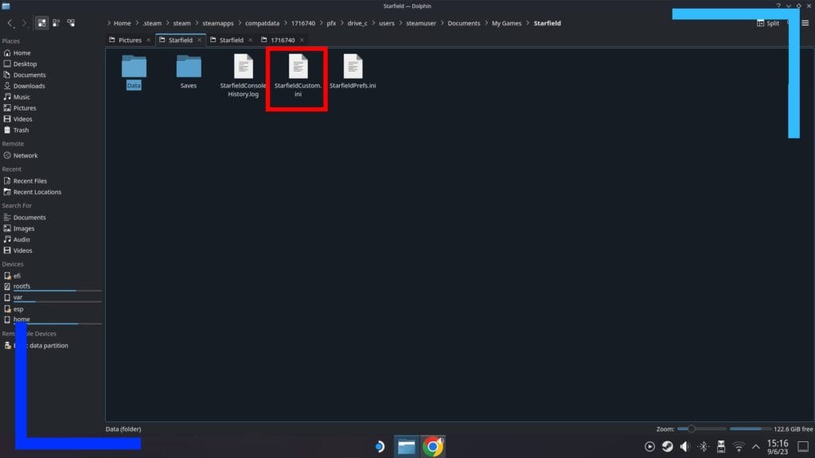Close the Pictures tab
The width and height of the screenshot is (815, 458).
[148, 40]
